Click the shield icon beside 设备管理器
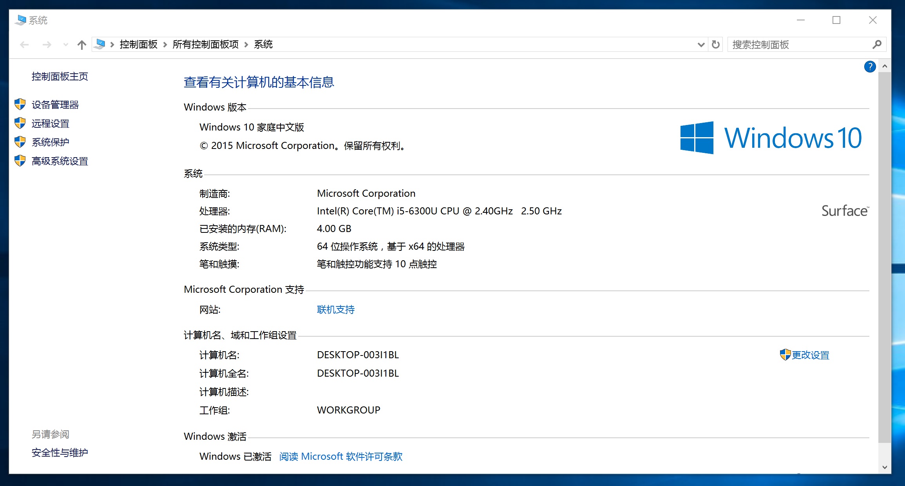Viewport: 905px width, 486px height. (20, 104)
